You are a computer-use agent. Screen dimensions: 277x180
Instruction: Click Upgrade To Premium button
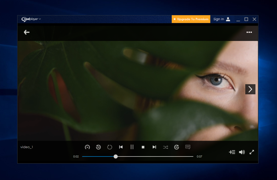click(x=191, y=19)
